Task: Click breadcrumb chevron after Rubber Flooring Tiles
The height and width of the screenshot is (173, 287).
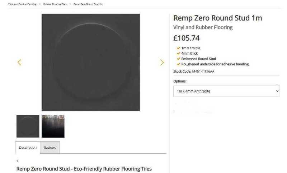Action: point(70,4)
